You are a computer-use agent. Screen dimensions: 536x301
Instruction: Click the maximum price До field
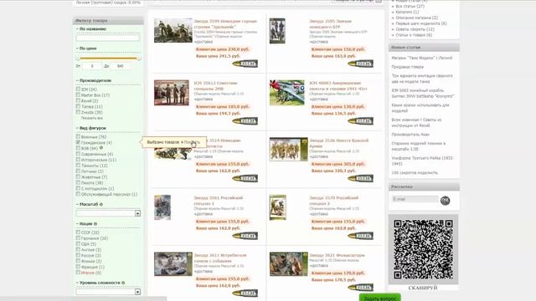121,66
